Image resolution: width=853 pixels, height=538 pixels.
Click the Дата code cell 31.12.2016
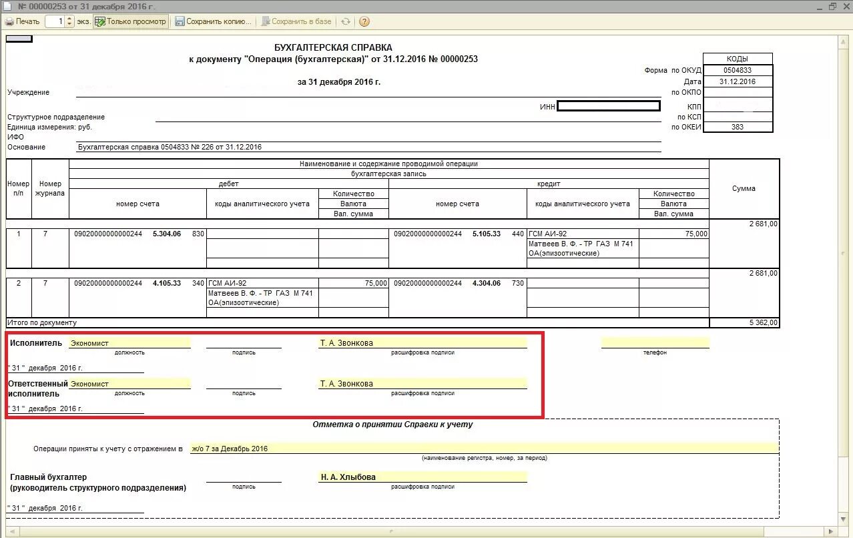tap(738, 81)
